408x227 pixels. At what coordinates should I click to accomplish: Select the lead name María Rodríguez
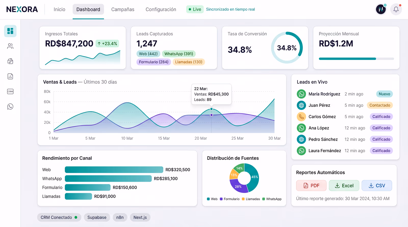point(324,94)
